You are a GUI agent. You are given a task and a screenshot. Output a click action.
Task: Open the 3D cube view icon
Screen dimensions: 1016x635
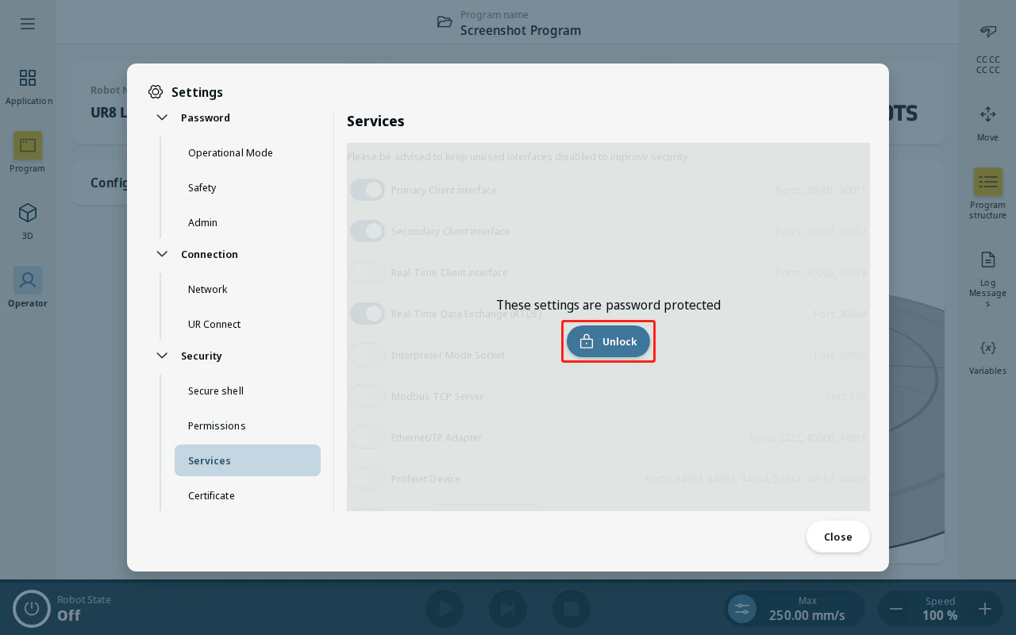[28, 213]
